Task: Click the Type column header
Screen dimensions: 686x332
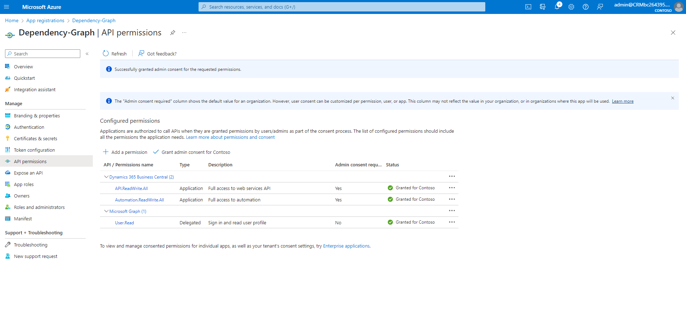Action: click(x=185, y=165)
